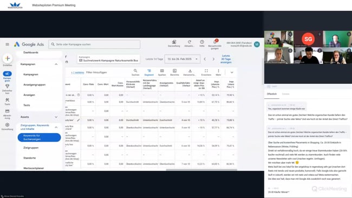This screenshot has width=352, height=198.
Task: Select Anzeigen in sidebar
Action: [x=29, y=95]
